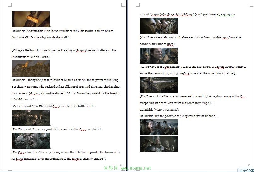
Task: Click the line "[Villagers flee from burning homes"
Action: pos(64,50)
